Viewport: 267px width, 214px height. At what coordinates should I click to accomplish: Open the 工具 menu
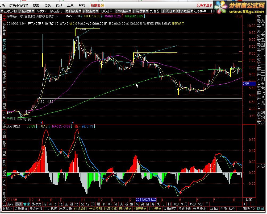[x=70, y=5]
